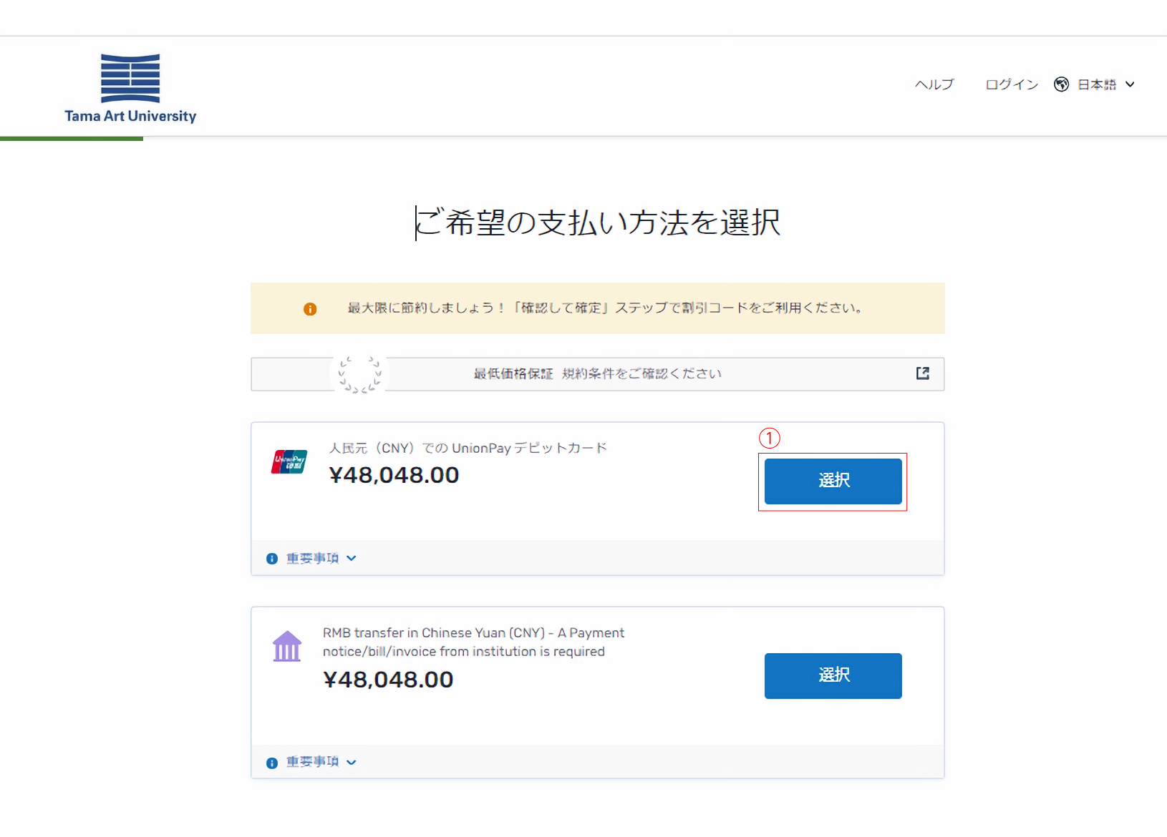Open the external link icon for price guarantee
This screenshot has width=1167, height=837.
click(x=922, y=373)
